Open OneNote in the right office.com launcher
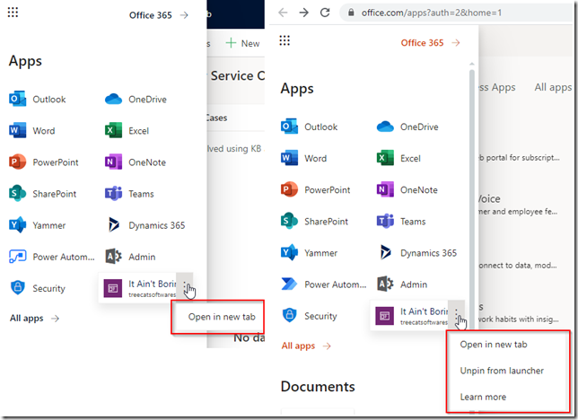 (x=407, y=190)
